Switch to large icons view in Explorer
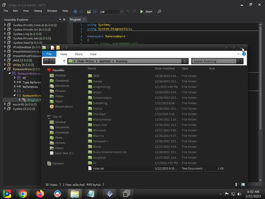Viewport: 265px width, 199px height. click(x=243, y=184)
